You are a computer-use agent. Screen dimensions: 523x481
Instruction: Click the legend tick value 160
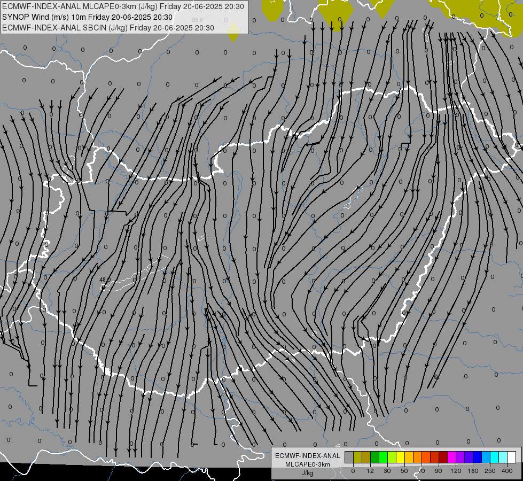point(473,471)
